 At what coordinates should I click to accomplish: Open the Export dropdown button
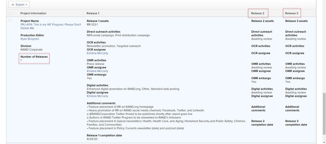pyautogui.click(x=19, y=5)
